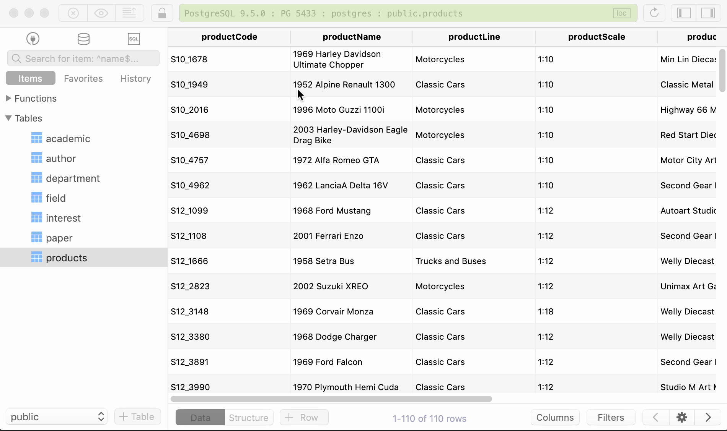Click the 1952 Alpine Renault 1300 cell
Image resolution: width=727 pixels, height=431 pixels.
click(352, 84)
